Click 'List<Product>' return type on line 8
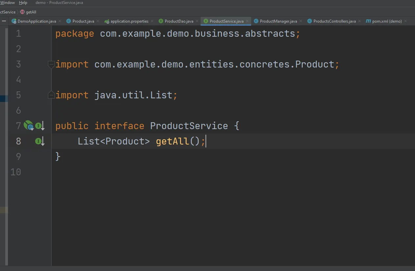 pyautogui.click(x=114, y=141)
